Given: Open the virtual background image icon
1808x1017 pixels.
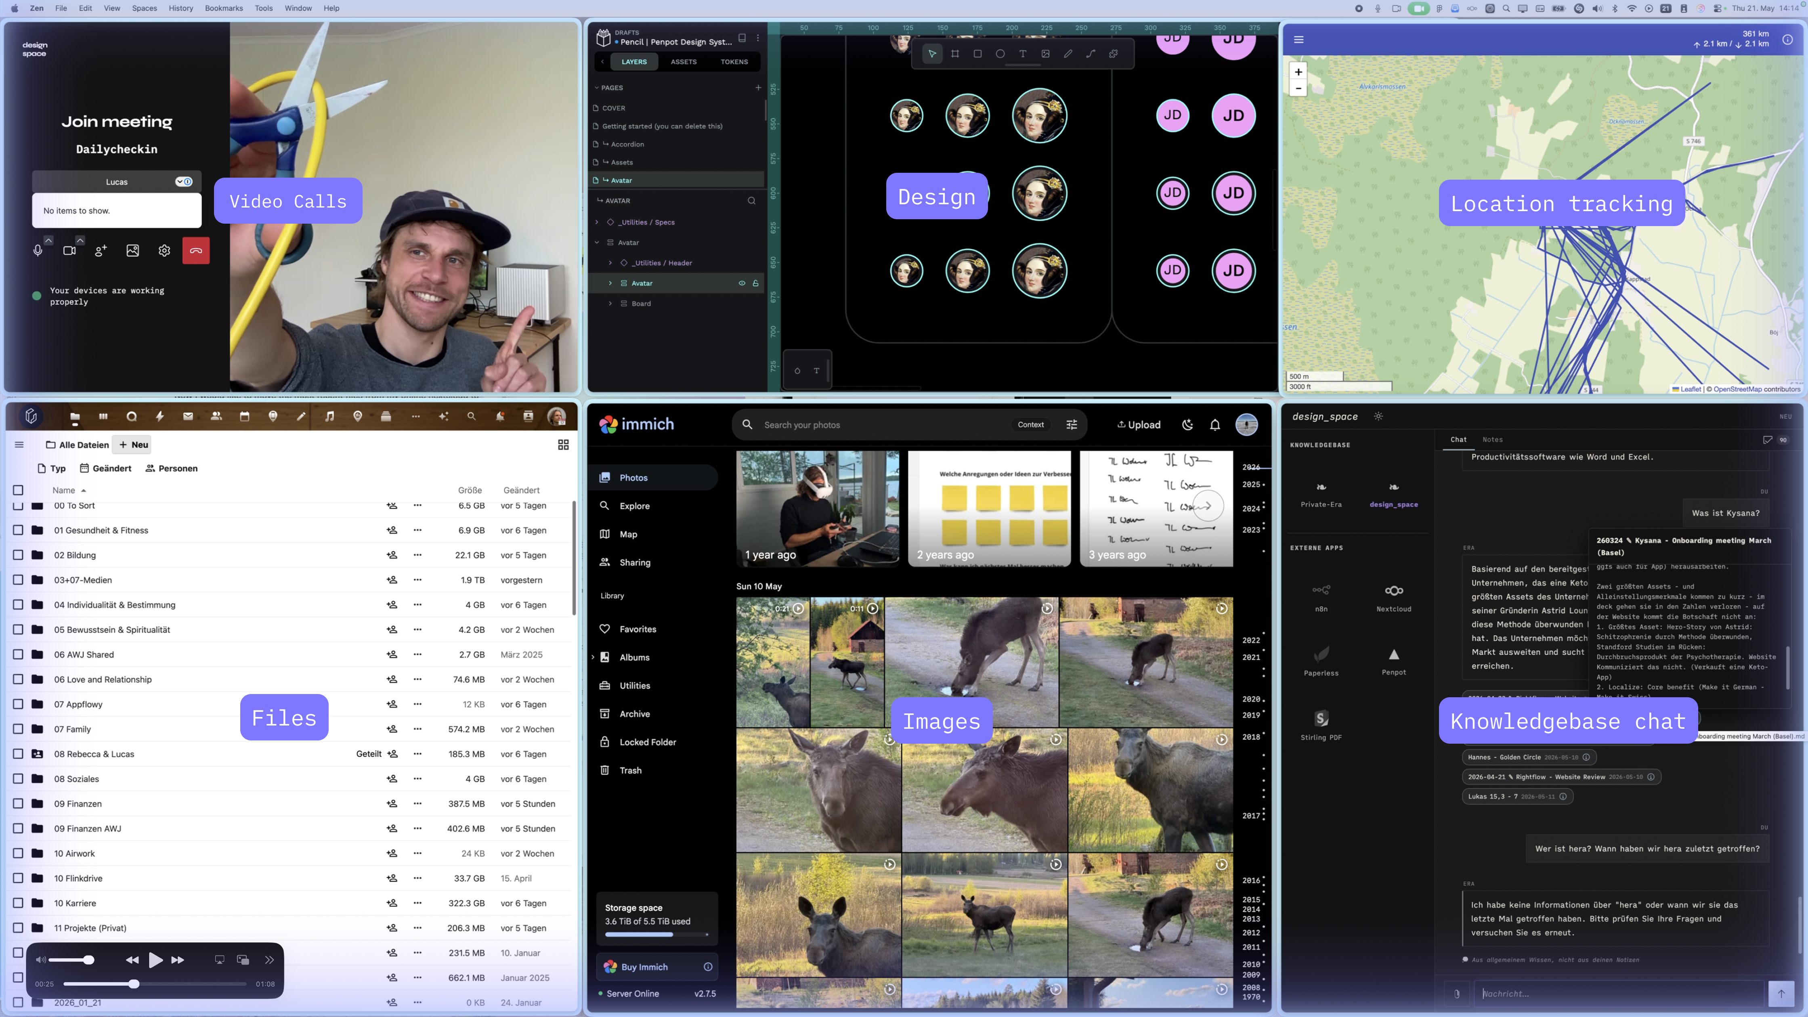Looking at the screenshot, I should click(133, 251).
